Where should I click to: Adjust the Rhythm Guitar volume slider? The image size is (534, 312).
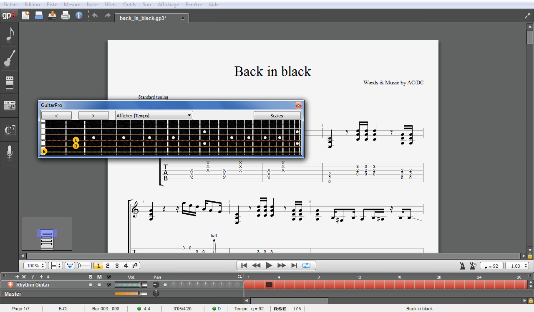pyautogui.click(x=131, y=284)
